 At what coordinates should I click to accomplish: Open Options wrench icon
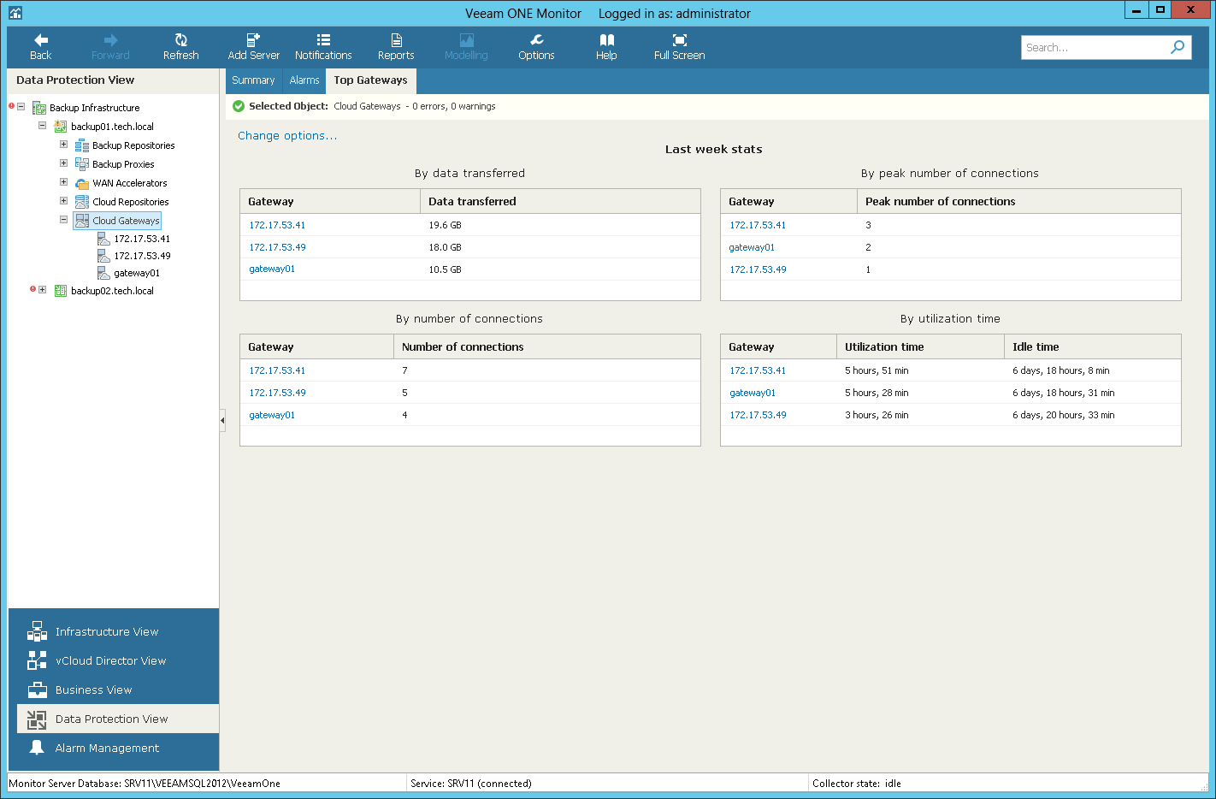(536, 40)
